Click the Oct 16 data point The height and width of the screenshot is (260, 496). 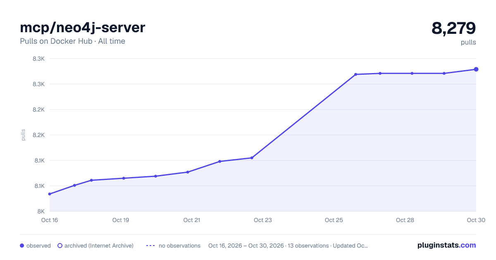pyautogui.click(x=50, y=194)
